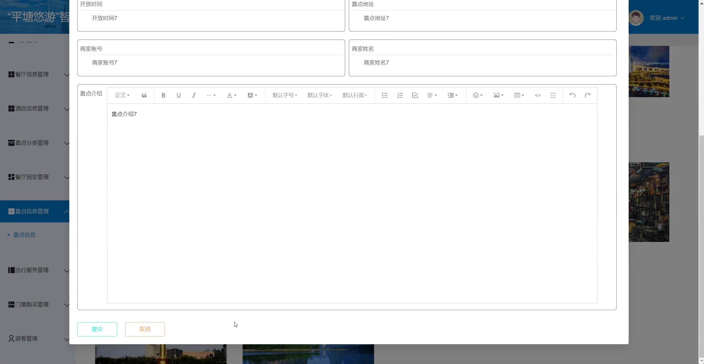This screenshot has height=364, width=704.
Task: Insert a numbered list
Action: tap(400, 95)
